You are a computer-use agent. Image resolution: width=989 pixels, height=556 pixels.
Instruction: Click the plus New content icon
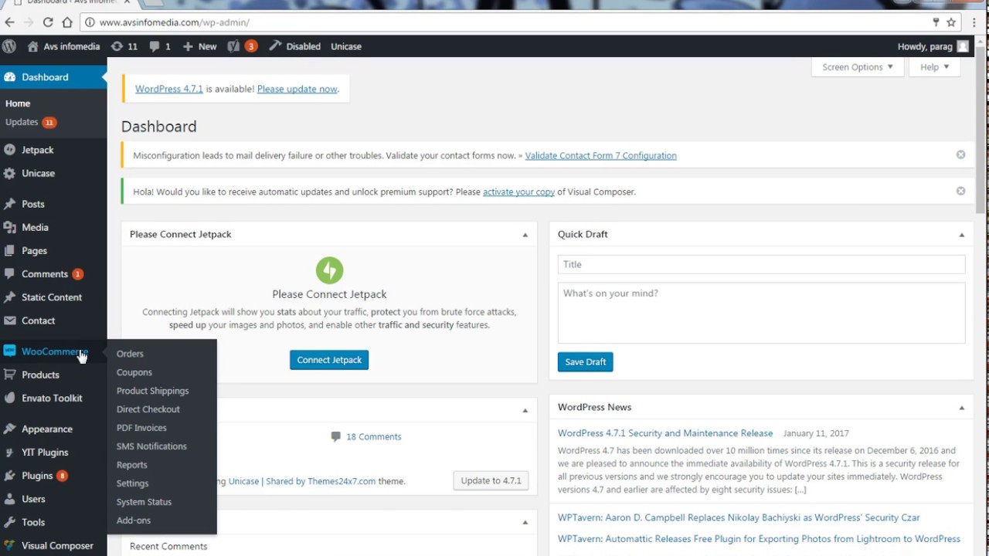pyautogui.click(x=188, y=46)
